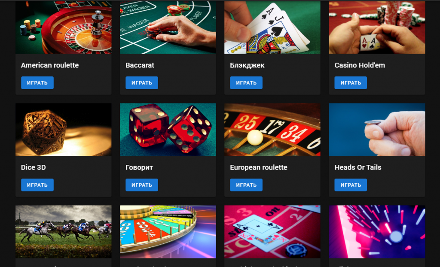Click ИГРАТЬ button under European roulette
Viewport: 440px width, 267px height.
pyautogui.click(x=246, y=185)
